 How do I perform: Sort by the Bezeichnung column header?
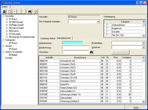(x=80, y=58)
